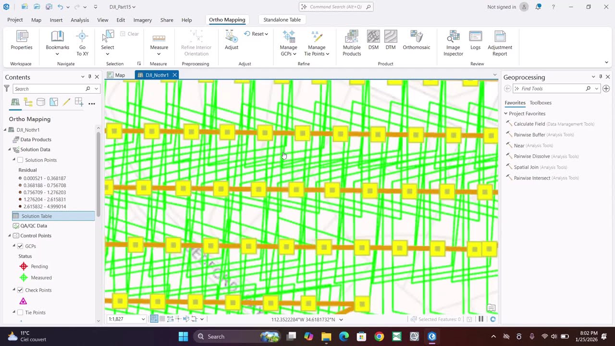This screenshot has height=346, width=615.
Task: Open the Near analysis tool
Action: click(529, 146)
